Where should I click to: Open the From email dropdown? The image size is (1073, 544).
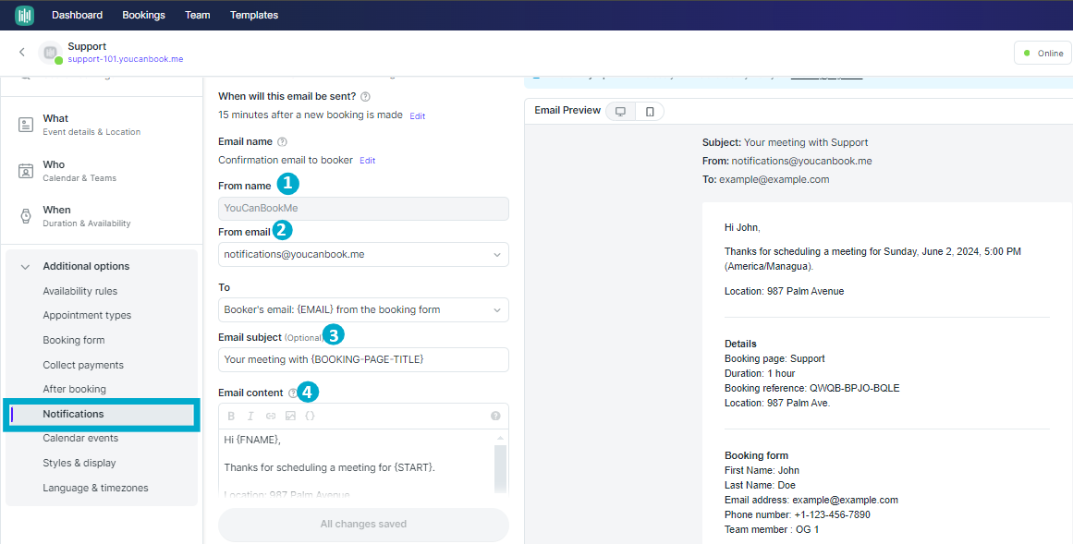pos(363,255)
